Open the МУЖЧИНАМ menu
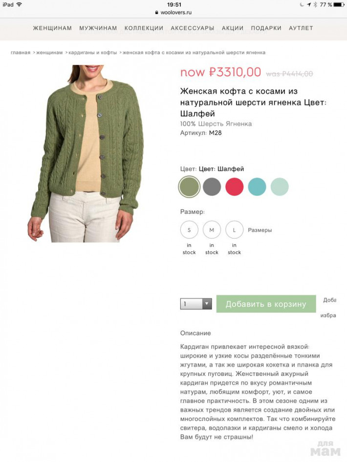The height and width of the screenshot is (462, 347). coord(98,28)
